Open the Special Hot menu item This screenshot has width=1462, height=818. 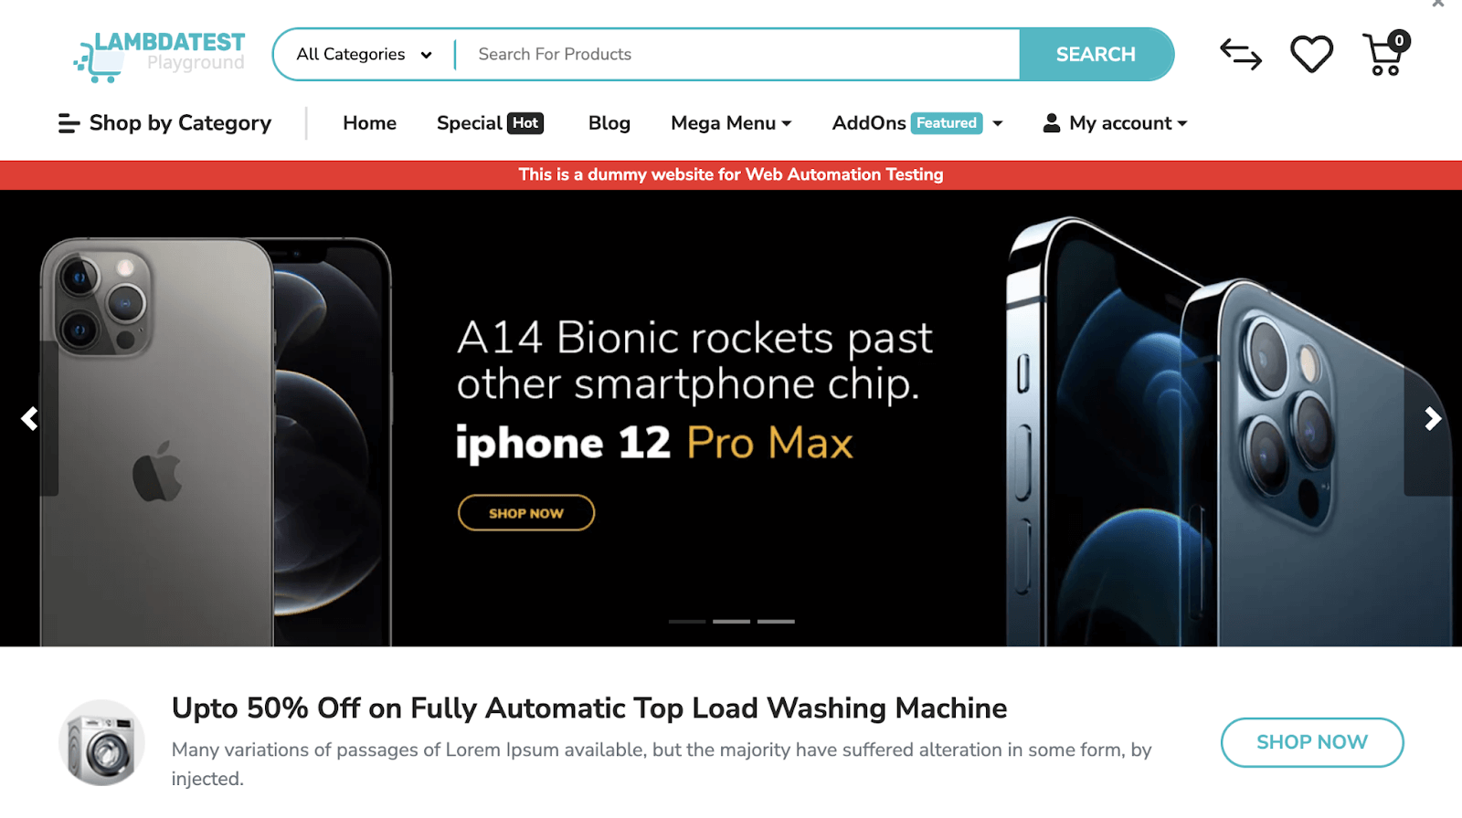(490, 123)
